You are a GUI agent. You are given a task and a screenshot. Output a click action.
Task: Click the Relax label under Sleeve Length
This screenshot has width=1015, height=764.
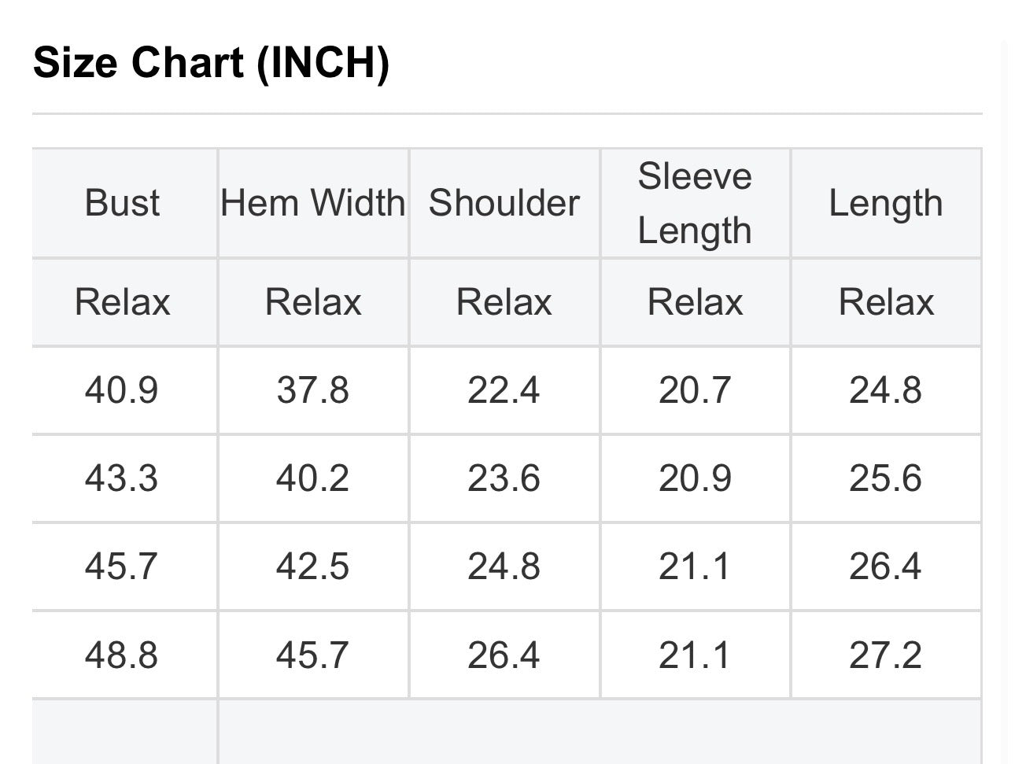(695, 302)
